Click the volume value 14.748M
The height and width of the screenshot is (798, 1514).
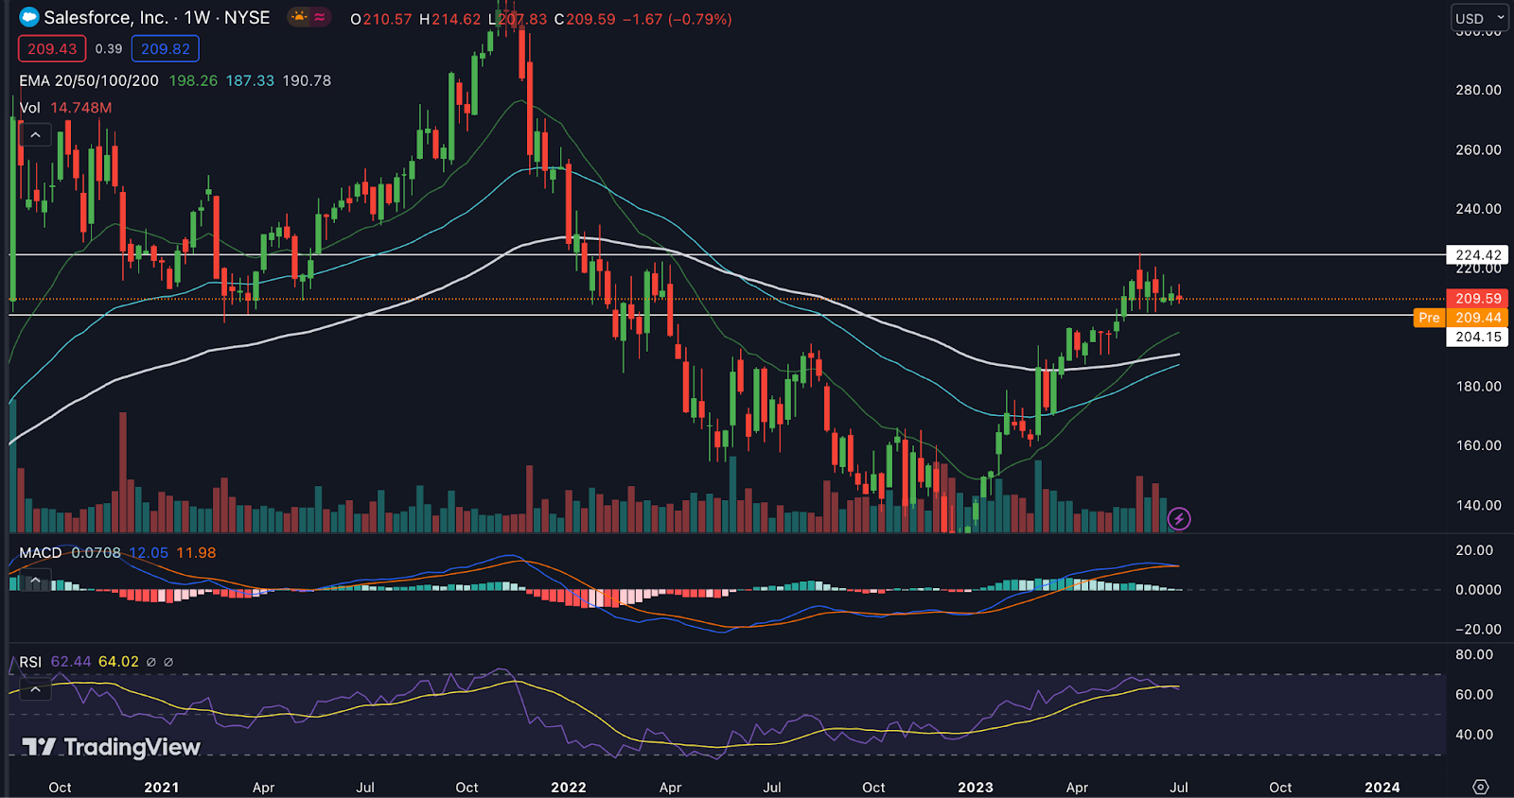coord(80,108)
